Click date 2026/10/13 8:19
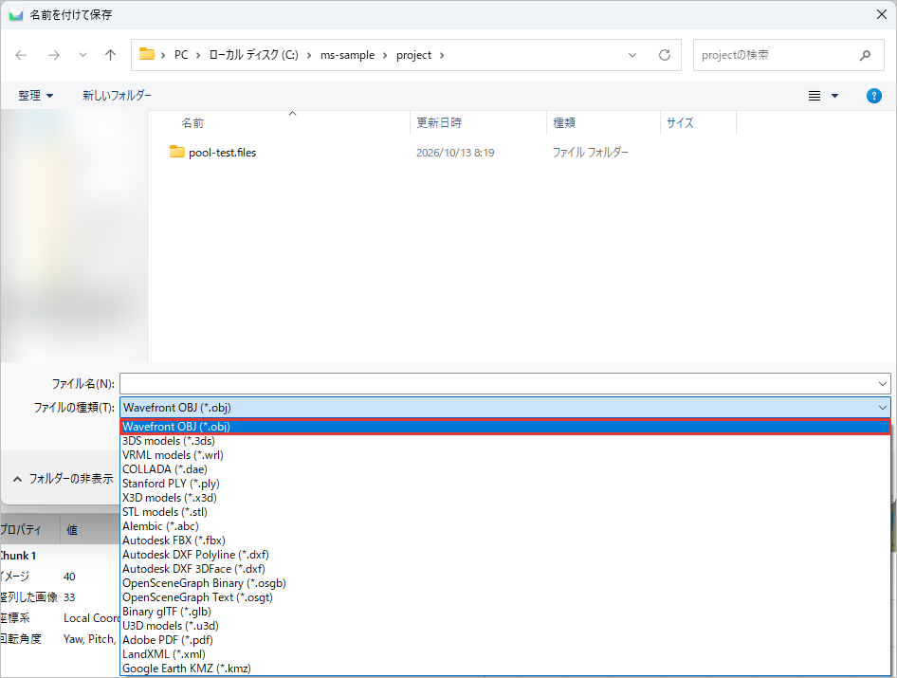Viewport: 897px width, 678px height. [x=455, y=152]
